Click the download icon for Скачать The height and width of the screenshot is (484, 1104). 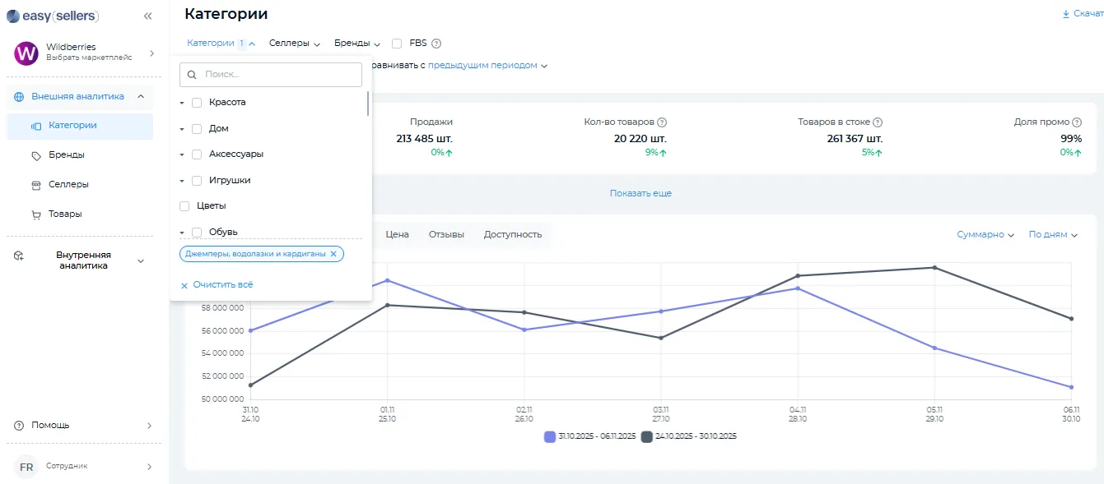(1066, 14)
